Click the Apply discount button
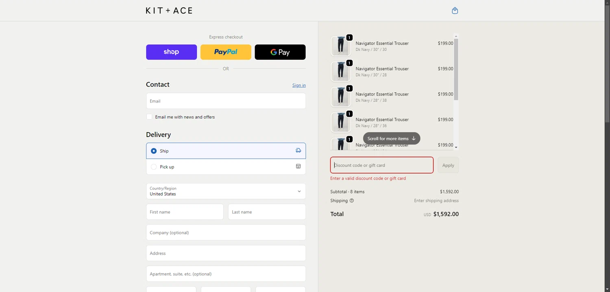The image size is (610, 292). pos(448,165)
